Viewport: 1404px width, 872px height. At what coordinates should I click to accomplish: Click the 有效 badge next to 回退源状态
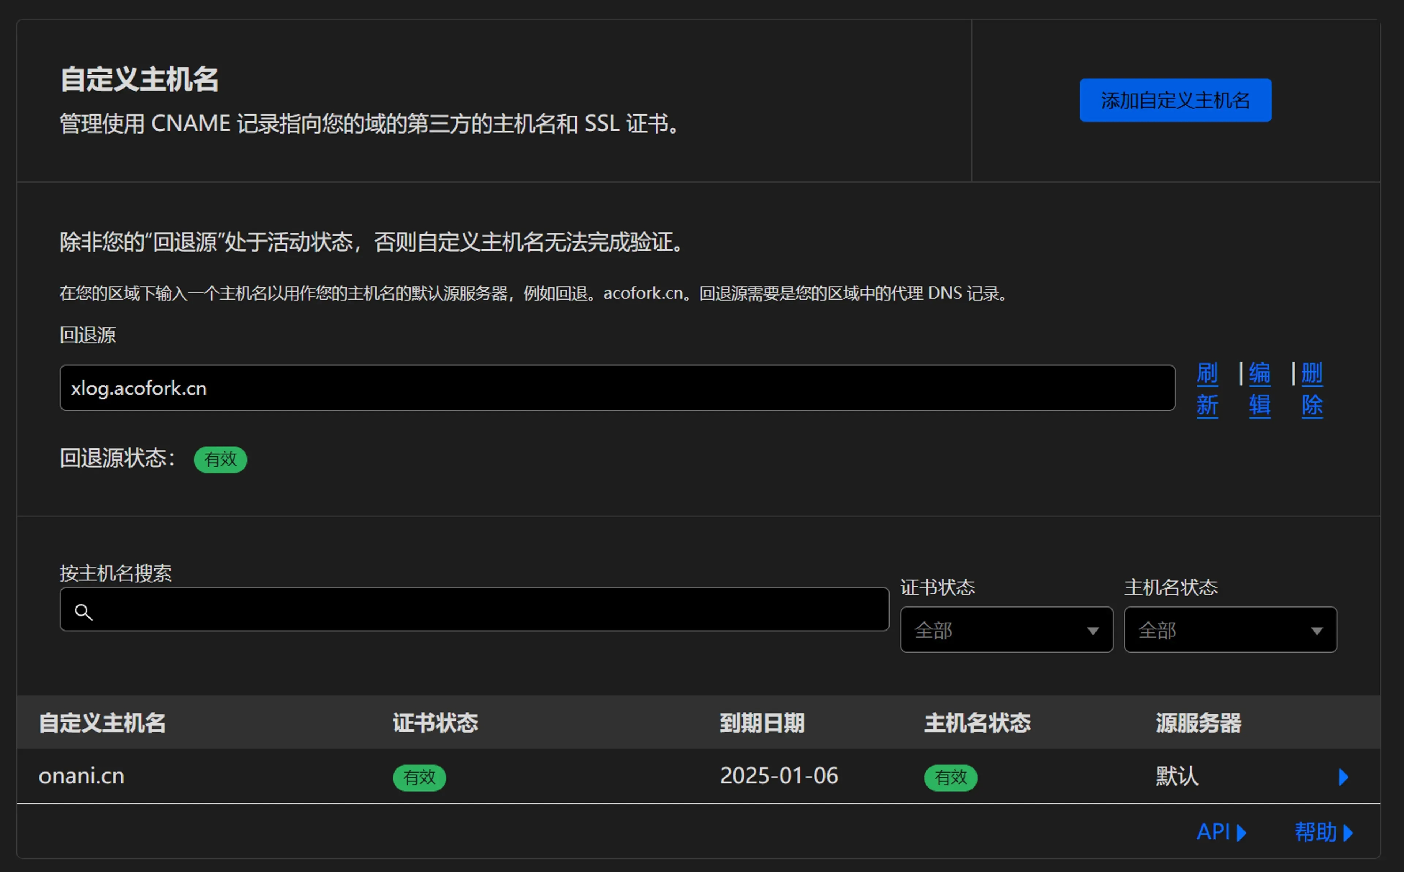(x=220, y=460)
